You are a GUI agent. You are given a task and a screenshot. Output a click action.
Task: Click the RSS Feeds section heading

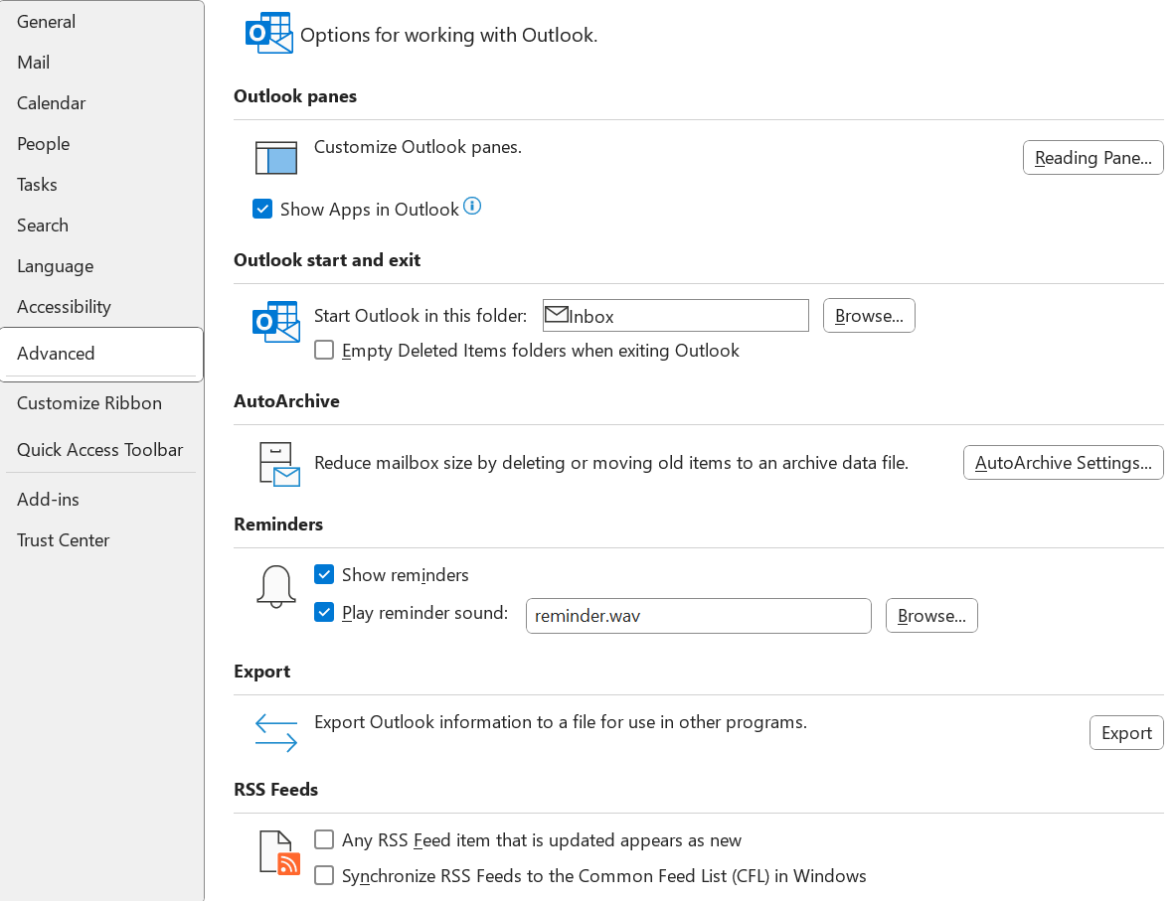276,790
